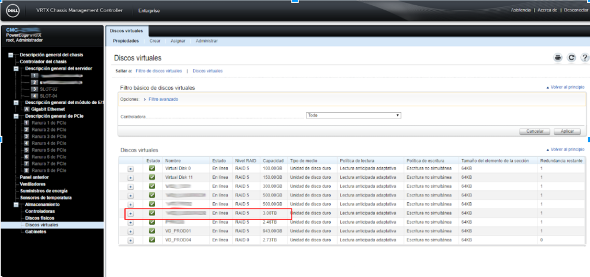Click the Aplicar button

[x=566, y=131]
